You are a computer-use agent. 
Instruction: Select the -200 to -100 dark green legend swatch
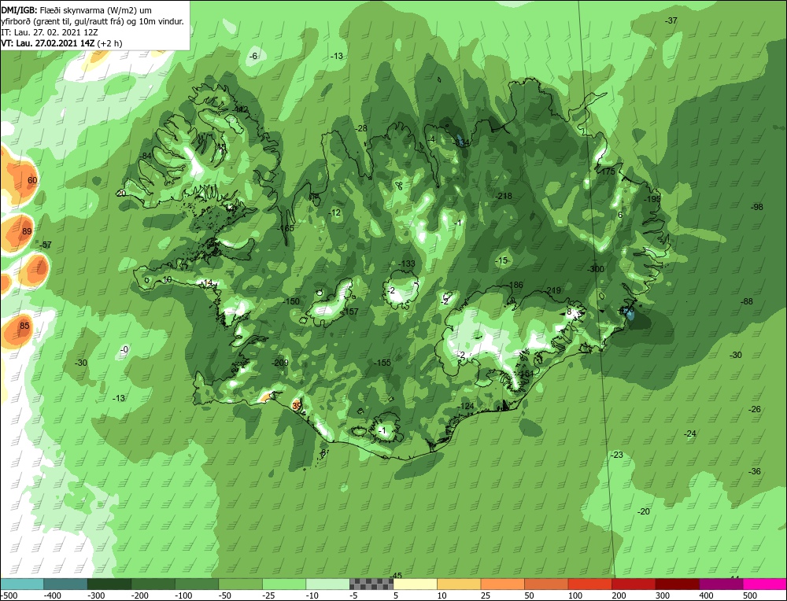click(153, 584)
